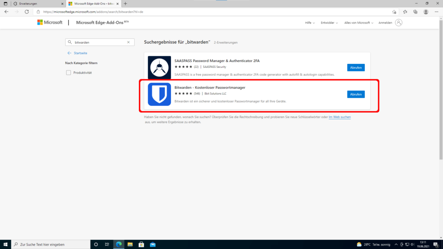Go back to the previous page
443x249 pixels.
point(6,12)
